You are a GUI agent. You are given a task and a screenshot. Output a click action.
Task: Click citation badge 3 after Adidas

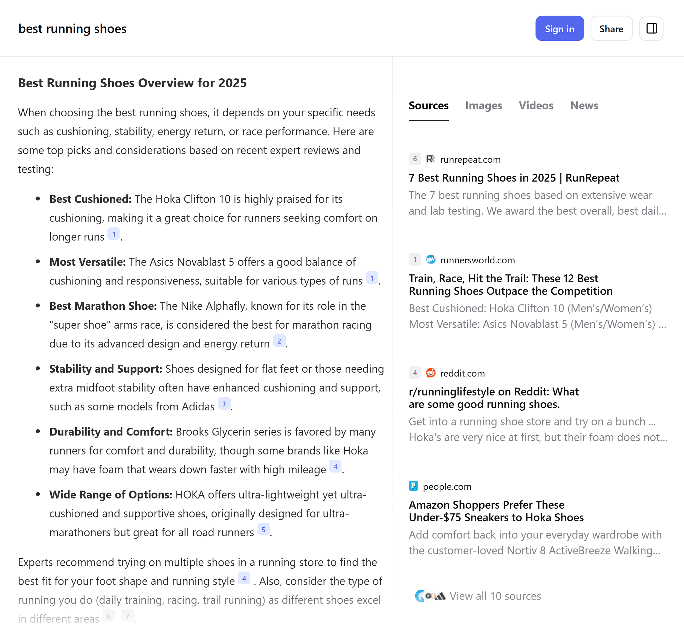click(x=224, y=404)
